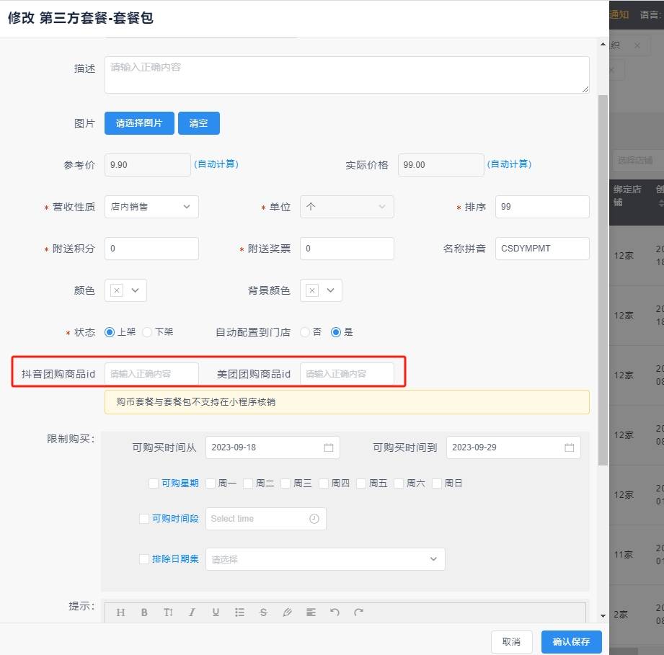This screenshot has height=655, width=664.
Task: Expand the 排除日期集 select dropdown
Action: [324, 559]
